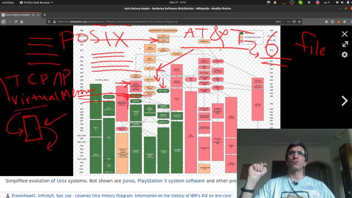Open the page actions three-dot menu
Screen dimensions: 352x198
(289, 22)
